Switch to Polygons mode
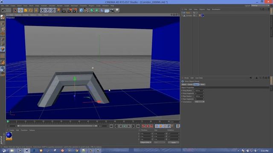Viewport: 273px width, 153px height. click(3, 49)
